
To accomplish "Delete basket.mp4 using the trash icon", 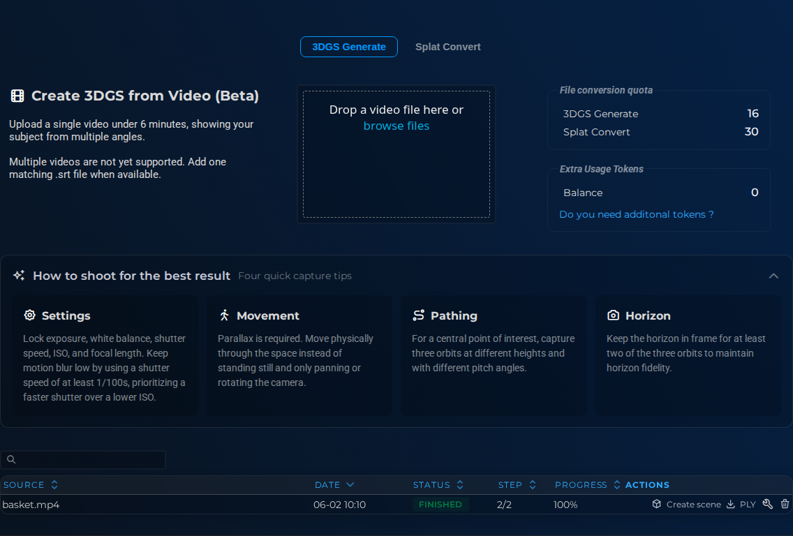I will tap(785, 504).
